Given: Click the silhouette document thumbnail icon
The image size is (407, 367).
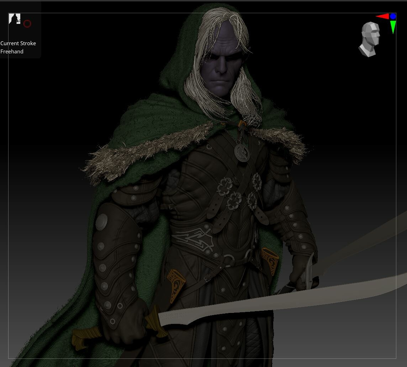Looking at the screenshot, I should click(15, 19).
